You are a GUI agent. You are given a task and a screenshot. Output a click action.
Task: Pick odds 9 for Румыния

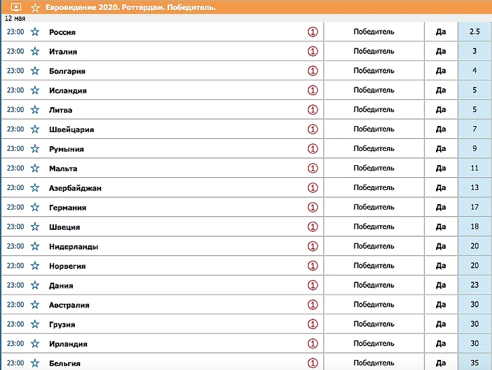pyautogui.click(x=474, y=148)
